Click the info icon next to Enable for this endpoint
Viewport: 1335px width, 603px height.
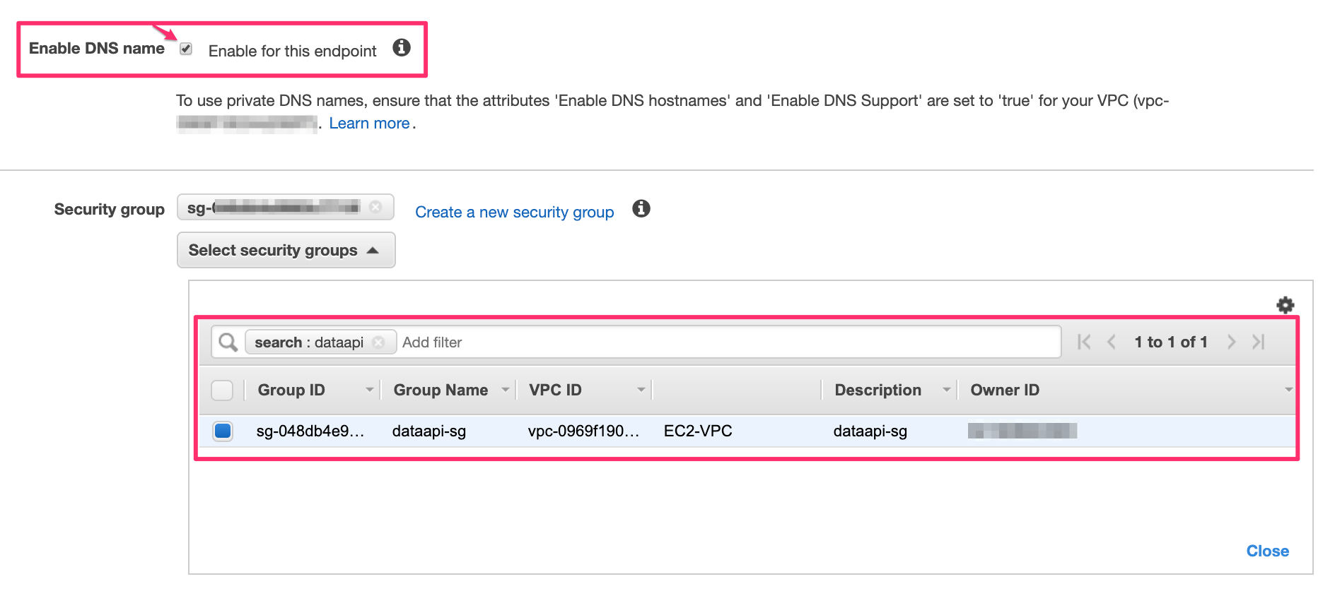click(x=402, y=48)
